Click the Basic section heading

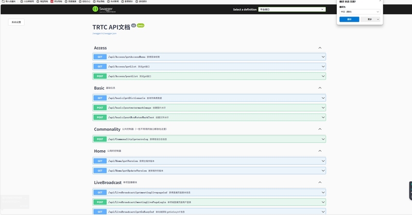(99, 88)
